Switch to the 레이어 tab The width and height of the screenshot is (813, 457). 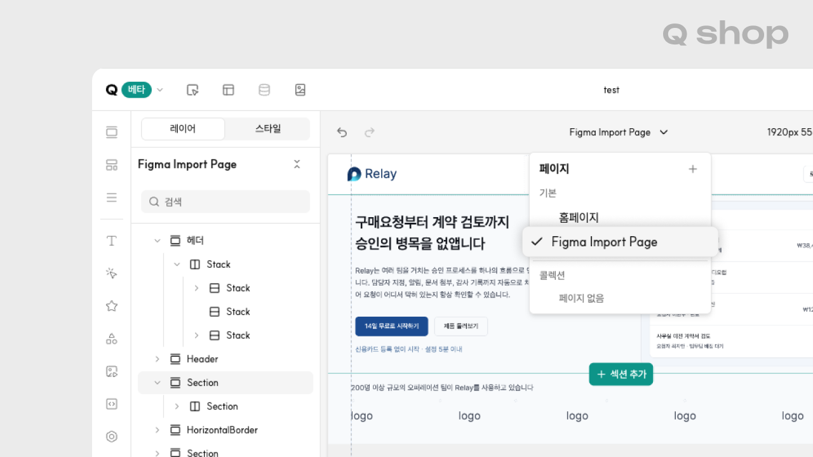pos(183,129)
